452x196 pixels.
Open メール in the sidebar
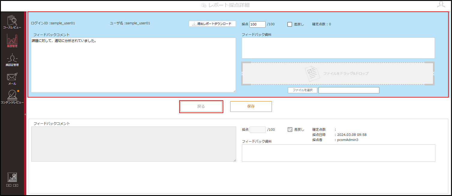click(12, 79)
